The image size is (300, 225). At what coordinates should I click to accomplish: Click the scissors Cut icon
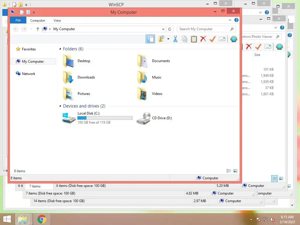(175, 39)
